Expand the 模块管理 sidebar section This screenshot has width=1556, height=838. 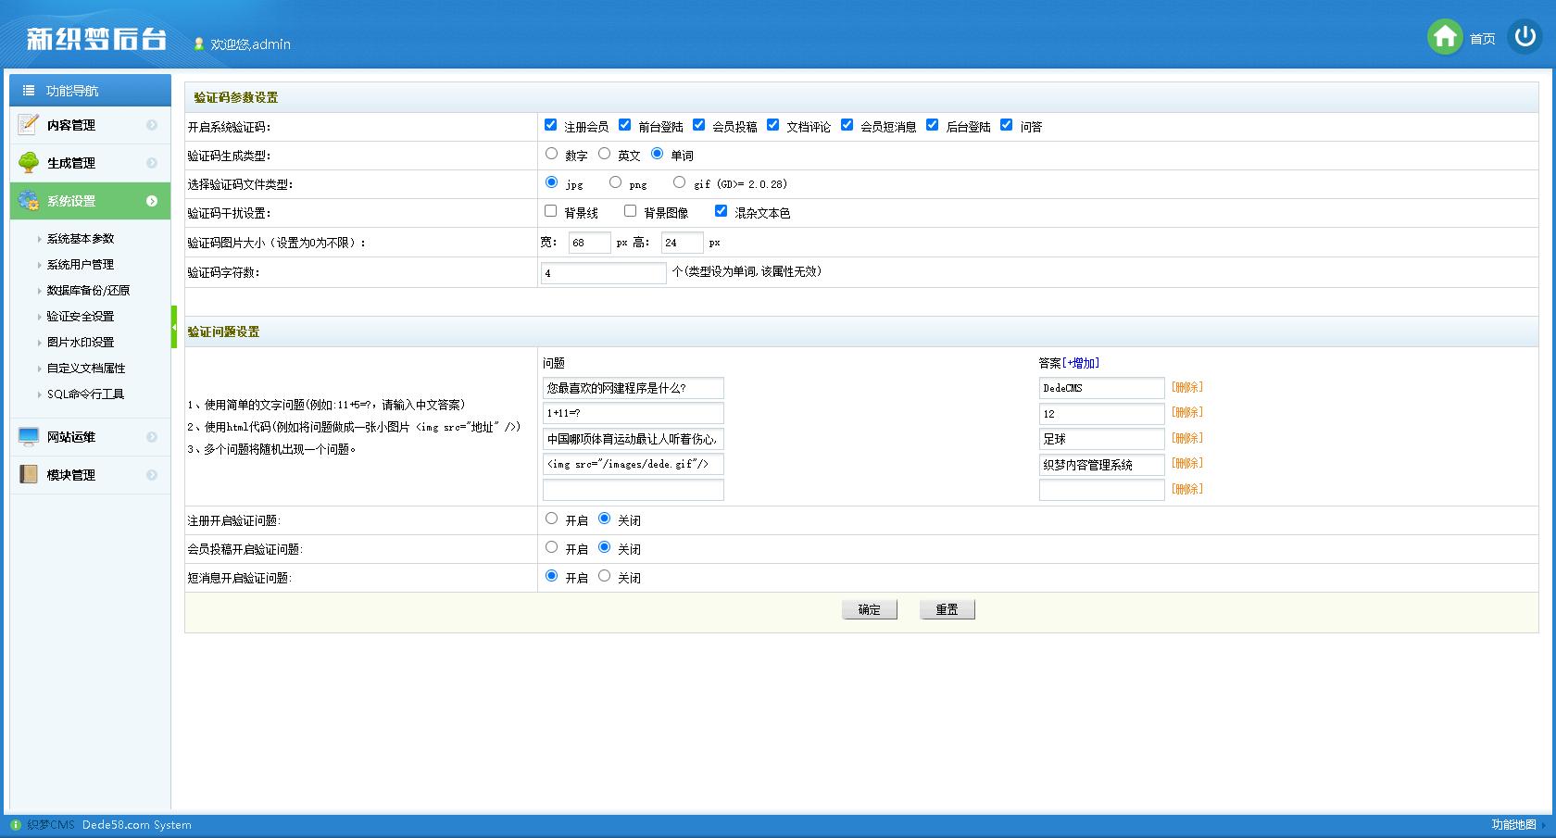click(153, 475)
